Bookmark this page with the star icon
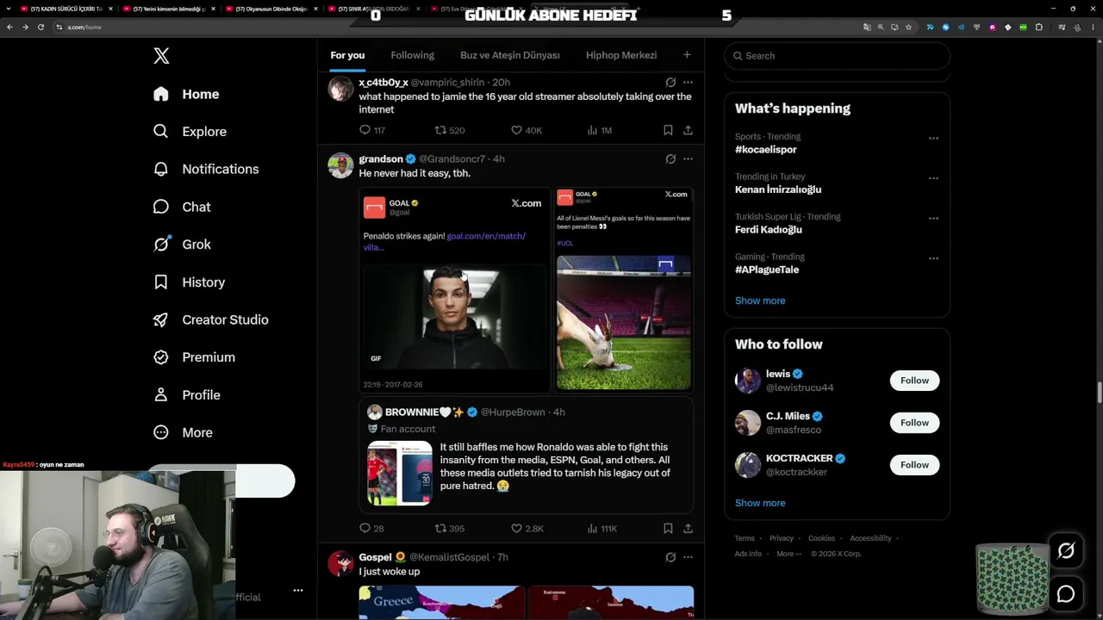Image resolution: width=1103 pixels, height=620 pixels. tap(908, 27)
